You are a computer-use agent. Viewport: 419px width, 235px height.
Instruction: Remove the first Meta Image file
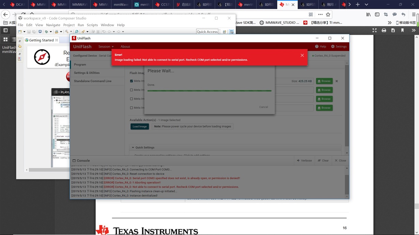coord(337,81)
